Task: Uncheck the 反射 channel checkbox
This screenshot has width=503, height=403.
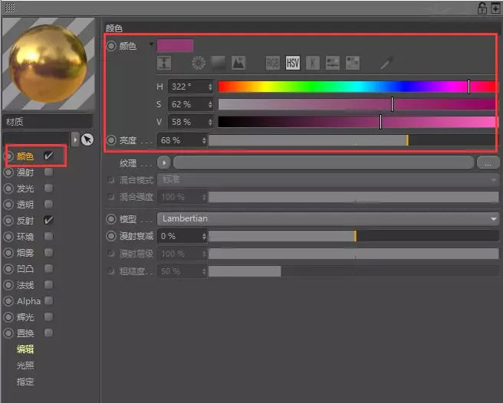Action: 48,220
